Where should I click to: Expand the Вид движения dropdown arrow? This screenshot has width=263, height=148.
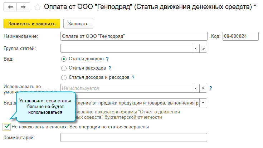pyautogui.click(x=203, y=103)
